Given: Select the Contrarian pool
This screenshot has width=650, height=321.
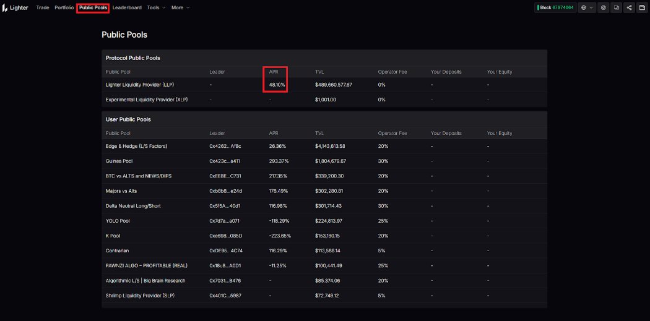Looking at the screenshot, I should point(324,250).
